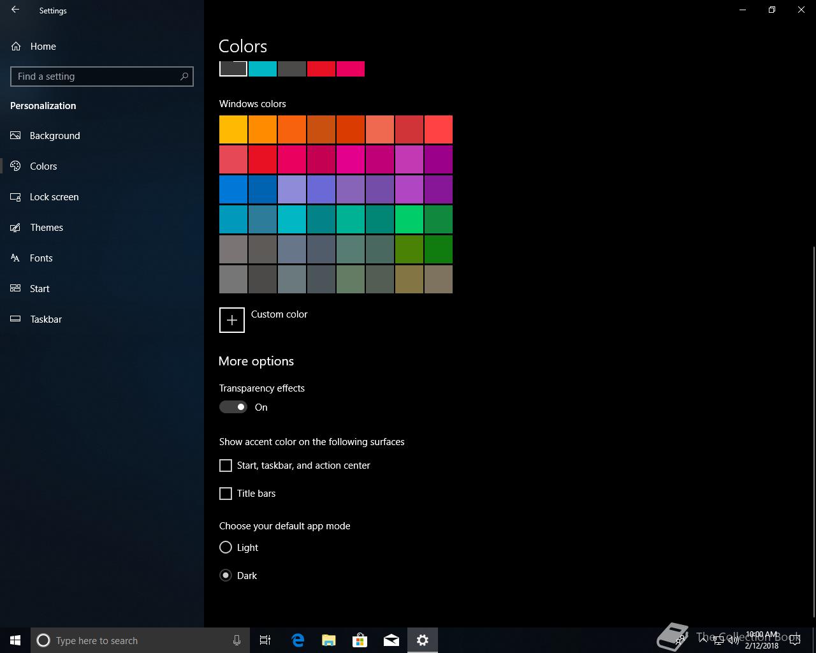Click the Custom color label
816x653 pixels.
[279, 314]
